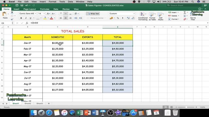209x117 pixels.
Task: Toggle middle vertical alignment
Action: tap(66, 14)
